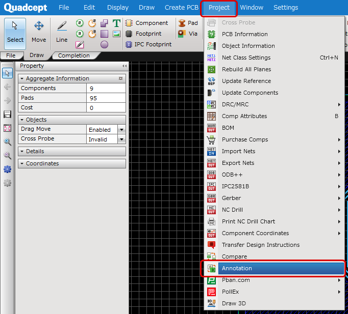Open the Settings menu
348x314 pixels.
point(286,8)
